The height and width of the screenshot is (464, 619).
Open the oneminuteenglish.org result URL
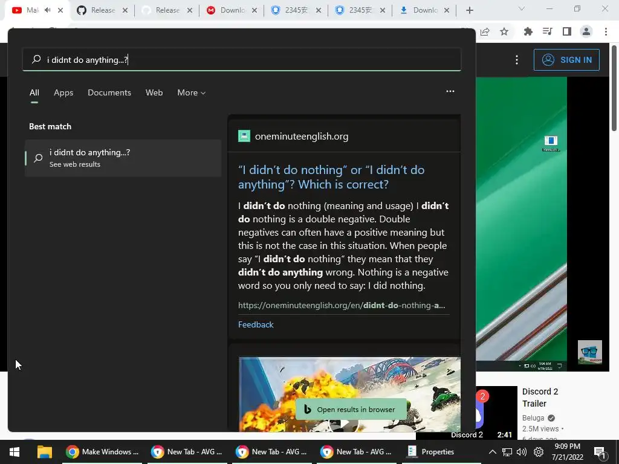(x=342, y=305)
